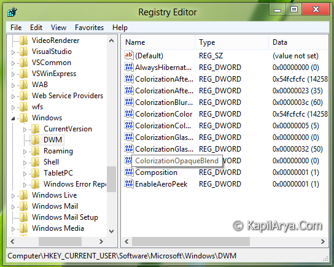Click the DWM folder icon
The image size is (334, 267).
(36, 140)
